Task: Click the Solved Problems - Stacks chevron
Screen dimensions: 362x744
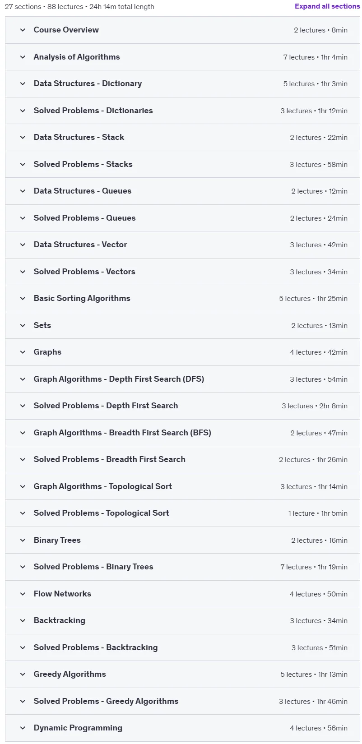Action: pyautogui.click(x=23, y=164)
